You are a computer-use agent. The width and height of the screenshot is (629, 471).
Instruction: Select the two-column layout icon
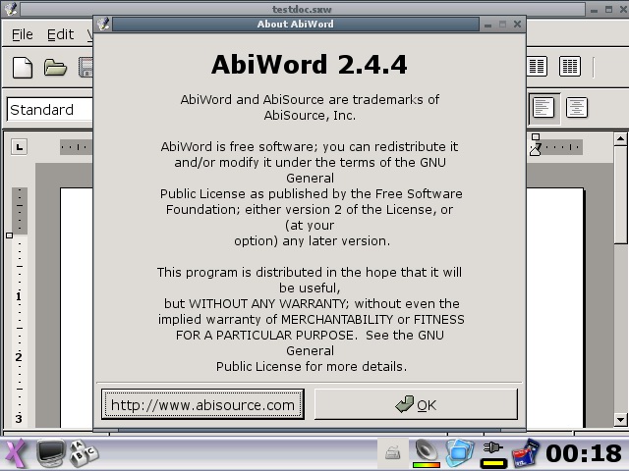[537, 67]
